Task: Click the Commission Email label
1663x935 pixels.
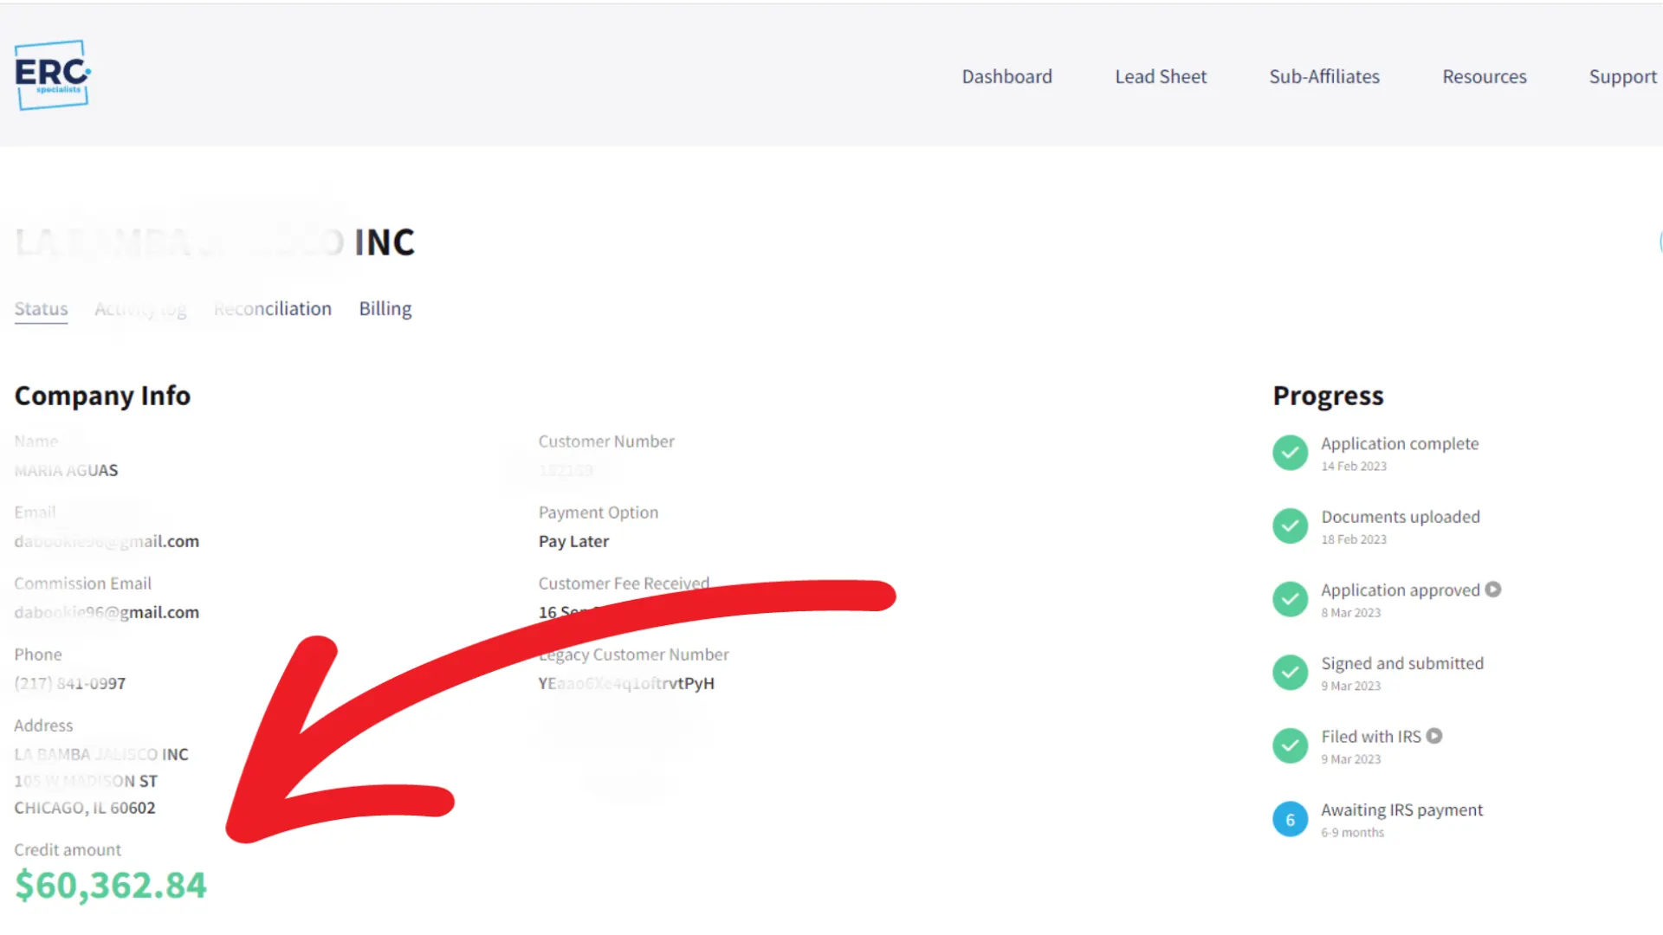Action: click(82, 584)
